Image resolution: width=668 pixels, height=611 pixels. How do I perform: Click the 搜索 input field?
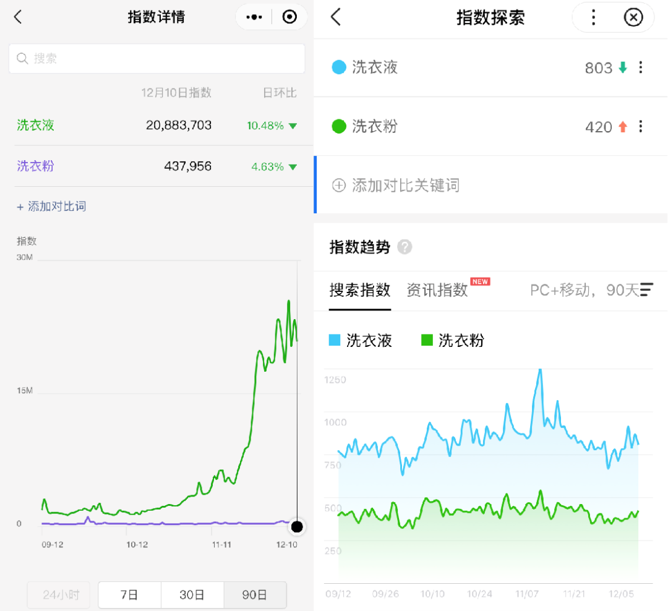[x=156, y=59]
